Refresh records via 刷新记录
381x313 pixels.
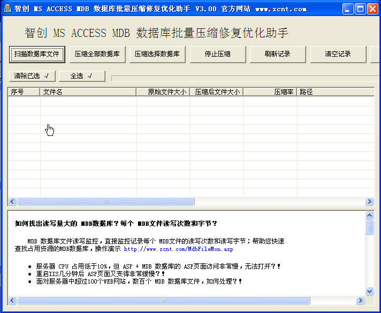click(278, 54)
